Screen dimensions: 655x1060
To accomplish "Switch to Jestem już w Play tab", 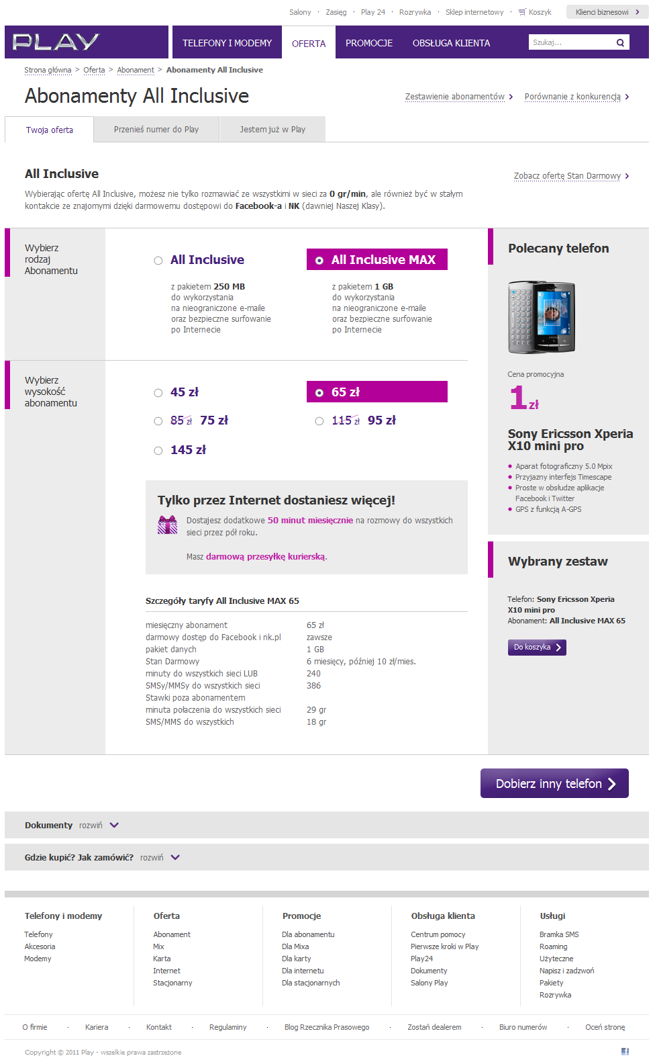I will point(272,129).
